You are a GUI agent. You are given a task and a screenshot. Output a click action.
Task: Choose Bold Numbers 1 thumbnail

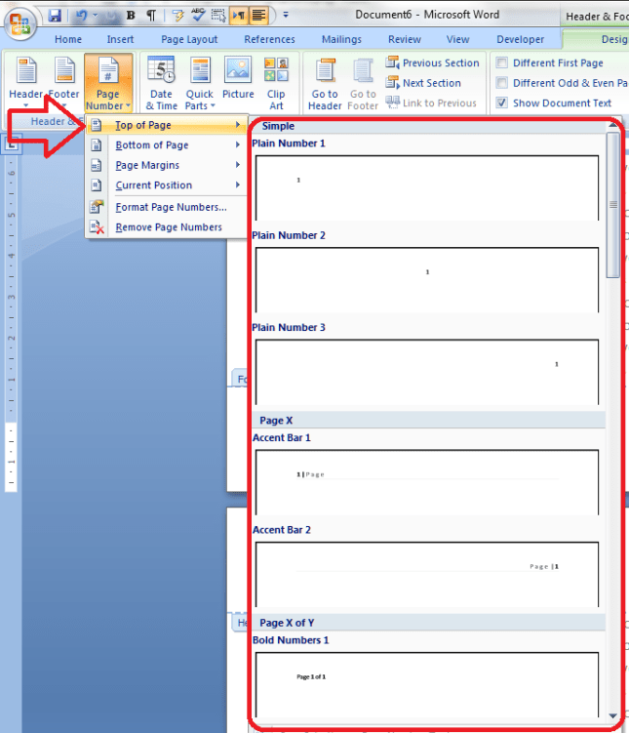point(427,685)
